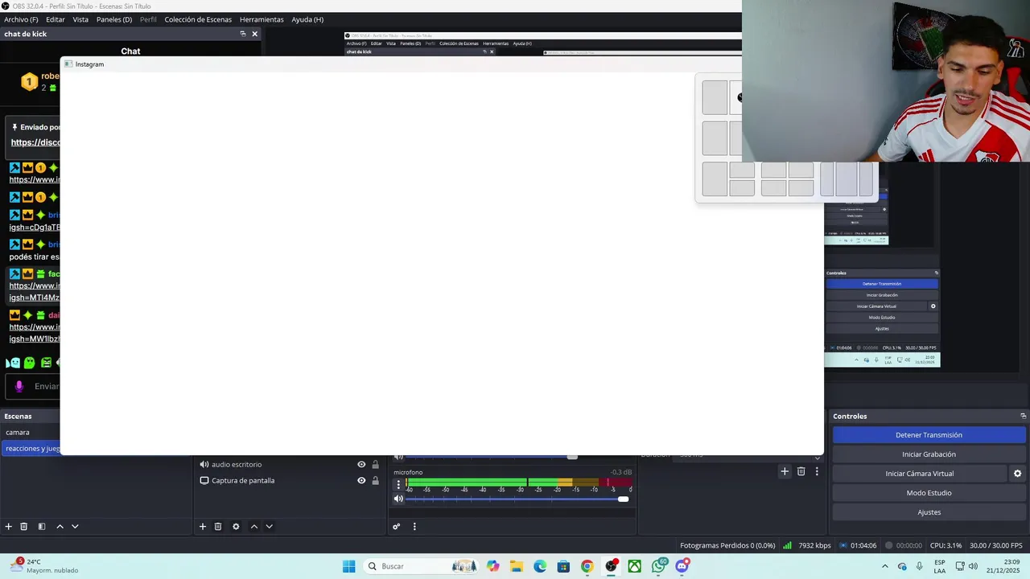This screenshot has height=579, width=1030.
Task: Open scene filters icon in Escenas toolbar
Action: pos(42,527)
